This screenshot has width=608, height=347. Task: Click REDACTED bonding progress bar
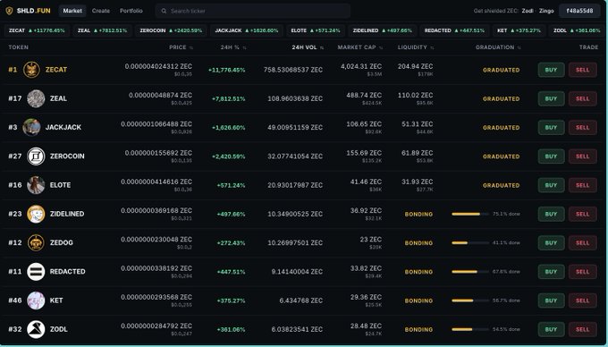(470, 272)
